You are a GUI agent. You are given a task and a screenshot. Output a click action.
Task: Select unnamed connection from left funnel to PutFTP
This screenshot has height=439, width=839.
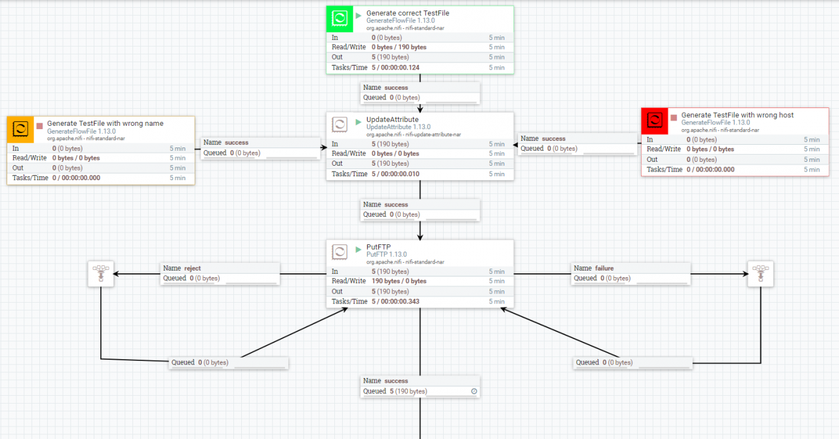(229, 362)
